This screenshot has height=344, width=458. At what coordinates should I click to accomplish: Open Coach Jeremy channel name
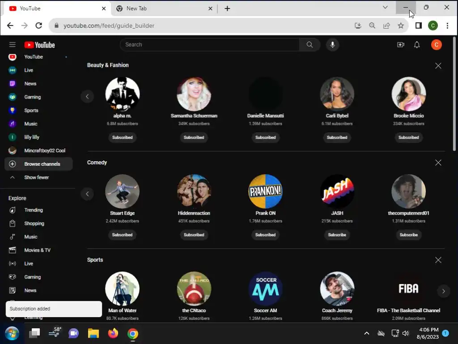point(337,311)
